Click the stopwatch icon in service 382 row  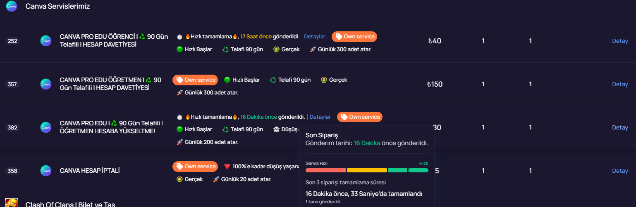tap(179, 117)
